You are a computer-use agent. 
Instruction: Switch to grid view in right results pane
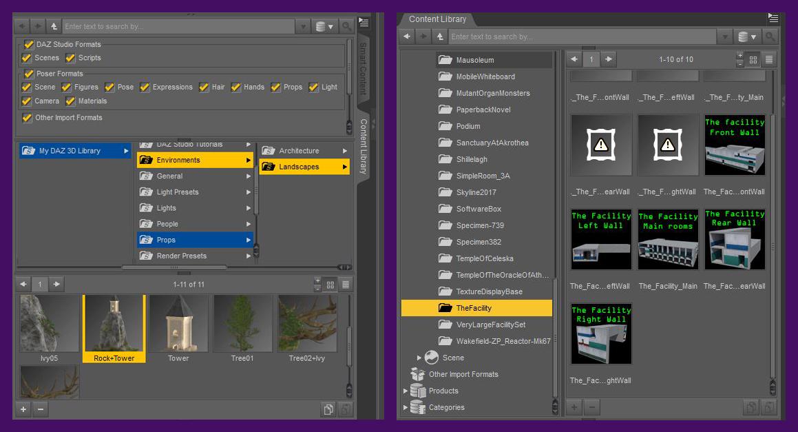coord(753,60)
